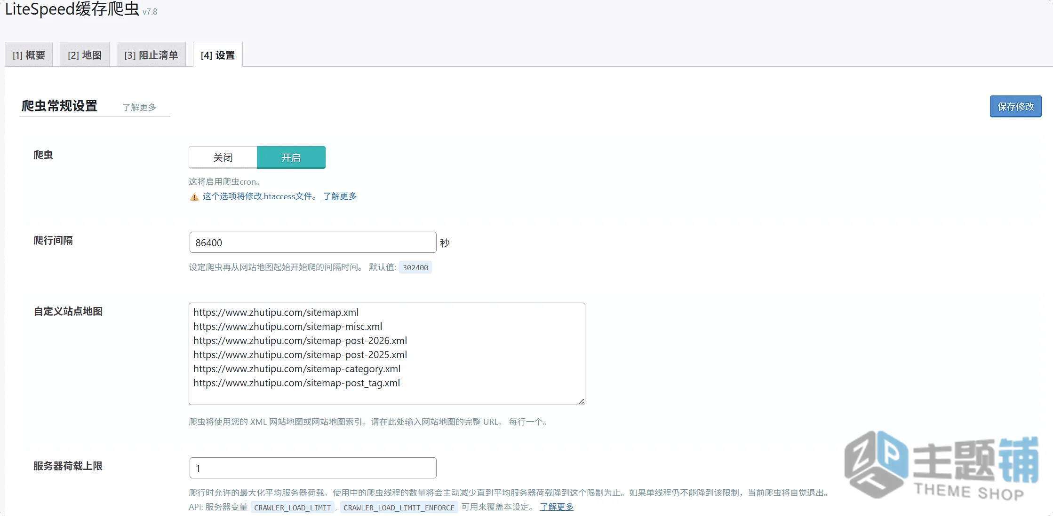Screen dimensions: 1053x516
Task: Click the sitemap-post-2025.xml line
Action: pos(300,355)
